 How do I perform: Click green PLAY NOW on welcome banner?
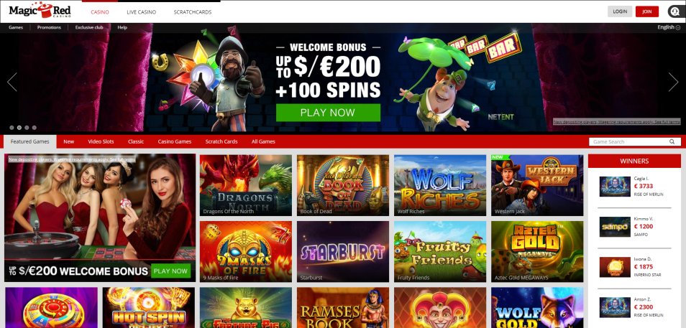328,112
